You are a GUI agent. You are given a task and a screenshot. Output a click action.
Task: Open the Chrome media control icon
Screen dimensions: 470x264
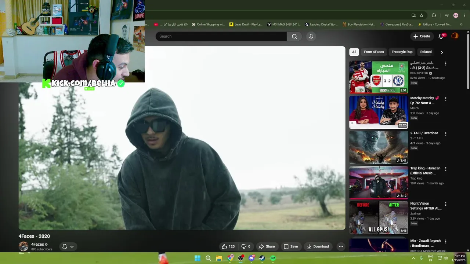(447, 15)
